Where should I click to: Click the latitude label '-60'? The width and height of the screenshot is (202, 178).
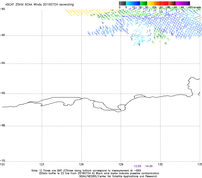[2, 9]
